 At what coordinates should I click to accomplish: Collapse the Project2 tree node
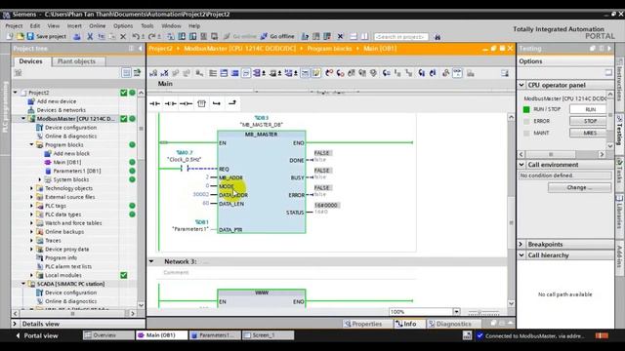pos(16,93)
